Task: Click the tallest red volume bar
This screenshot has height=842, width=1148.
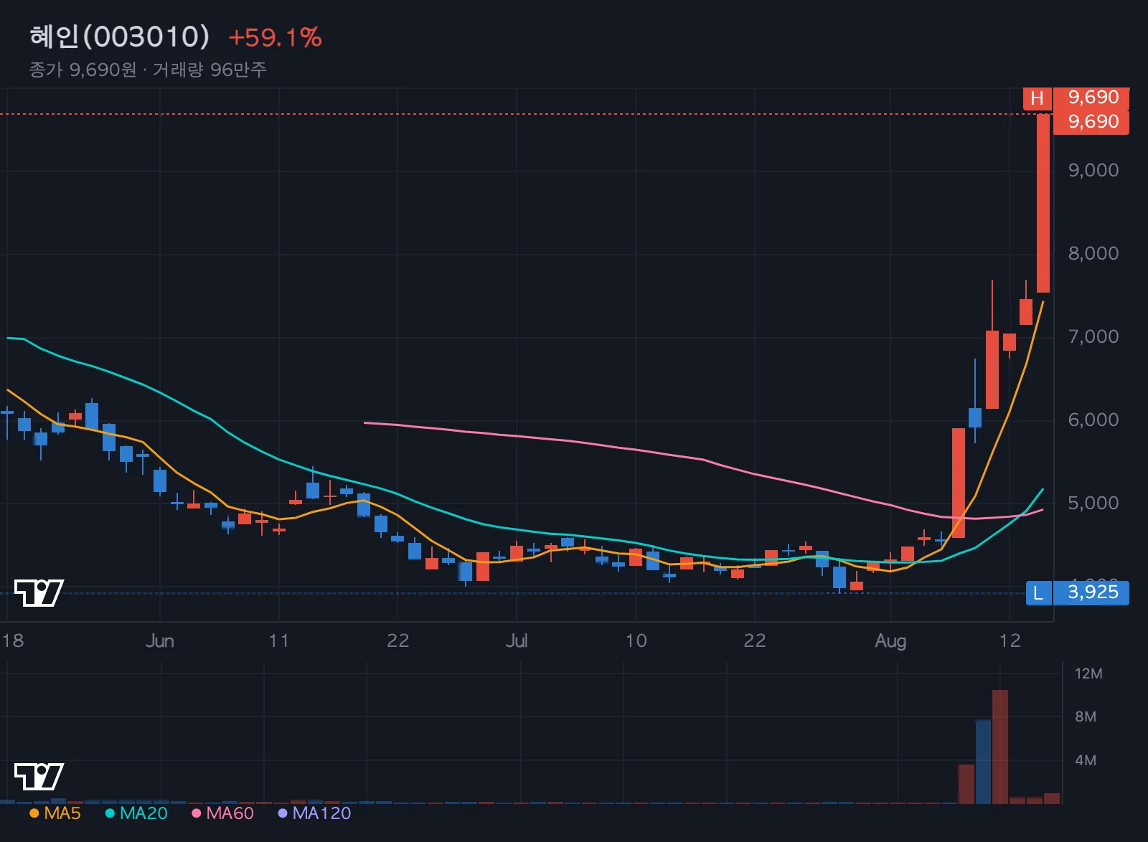Action: 1000,747
